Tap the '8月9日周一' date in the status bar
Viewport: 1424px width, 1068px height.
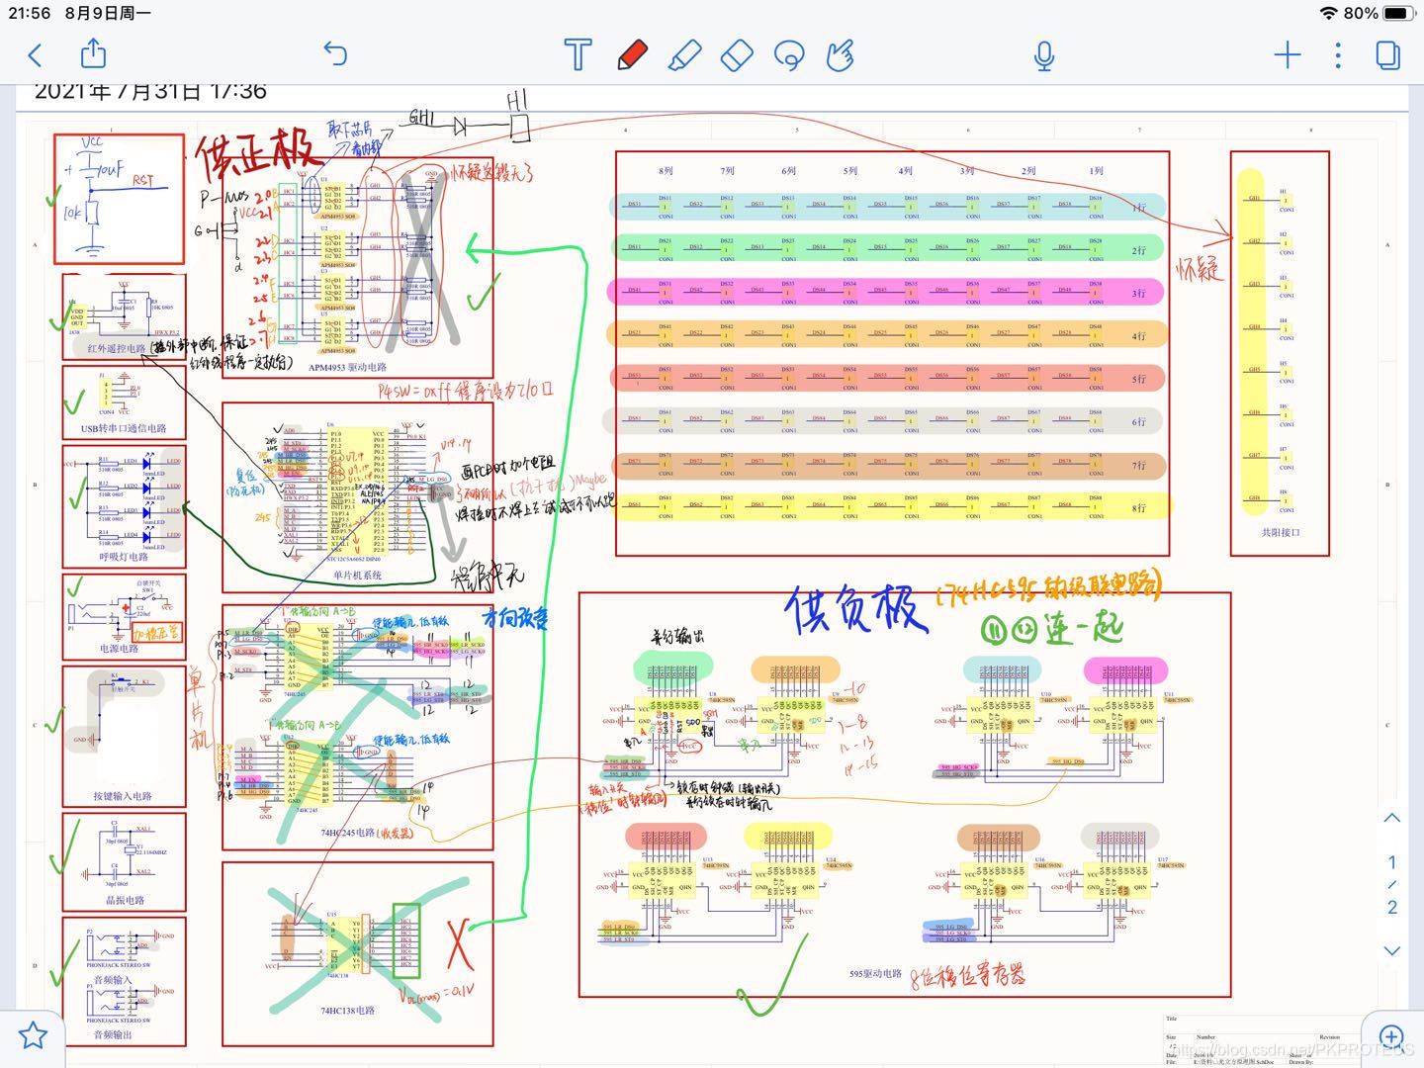pyautogui.click(x=108, y=13)
